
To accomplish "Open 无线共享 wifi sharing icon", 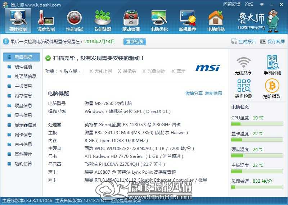I will pos(243,66).
